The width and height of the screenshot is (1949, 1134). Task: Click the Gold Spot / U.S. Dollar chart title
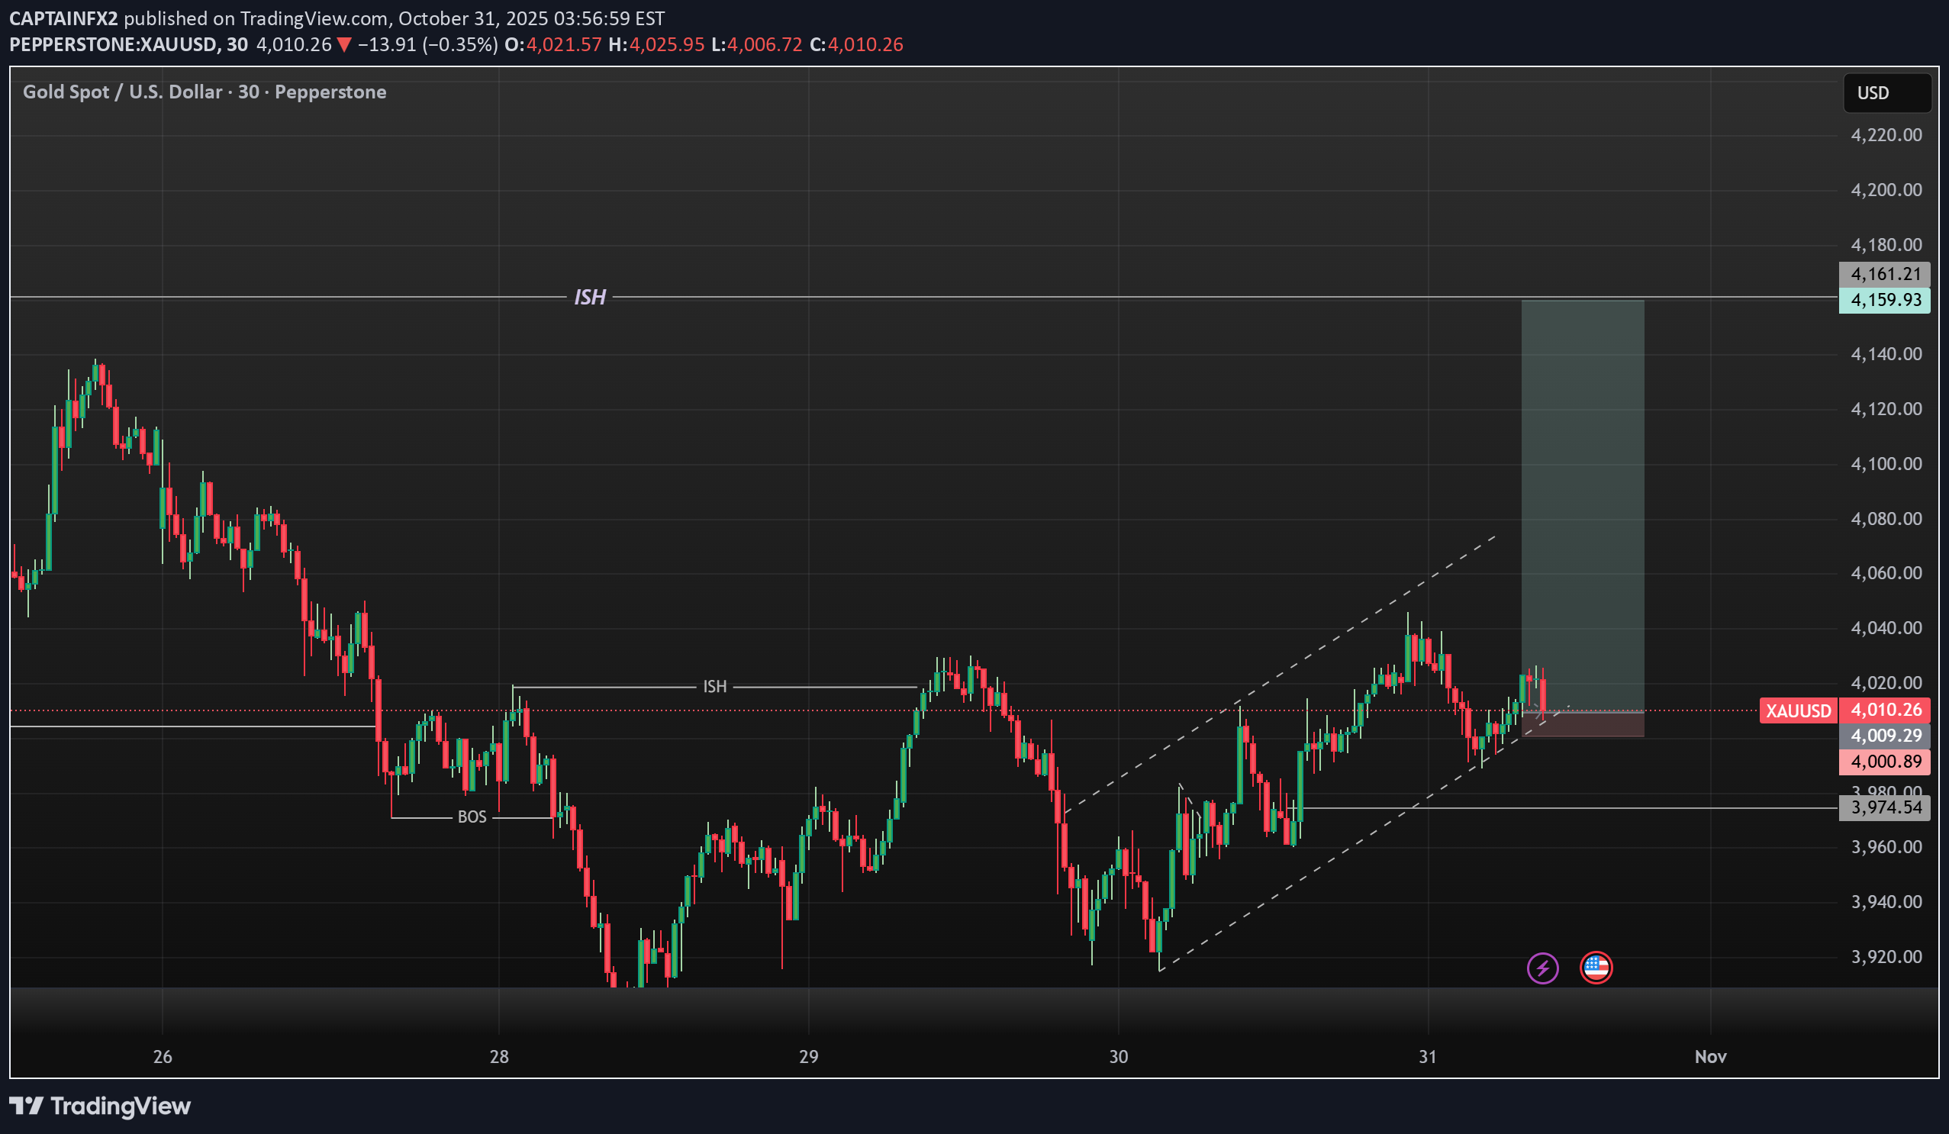point(205,92)
